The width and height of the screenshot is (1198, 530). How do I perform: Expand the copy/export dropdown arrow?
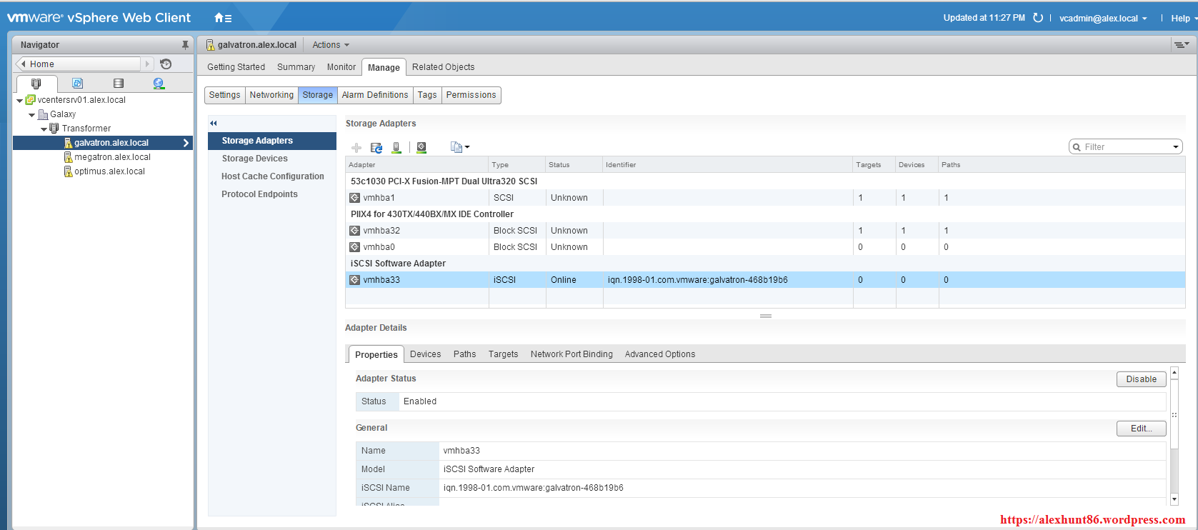[467, 148]
